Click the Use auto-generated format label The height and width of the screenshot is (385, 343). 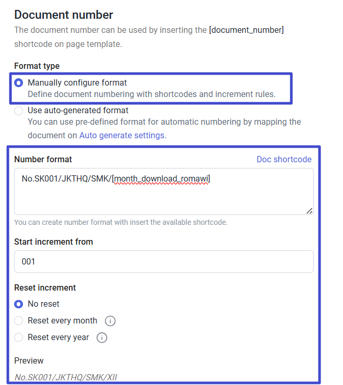tap(78, 111)
